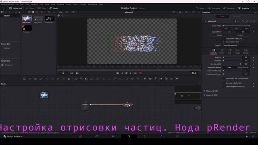258x145 pixels.
Task: Add a Rectangle mask from toolbar
Action: point(104,79)
